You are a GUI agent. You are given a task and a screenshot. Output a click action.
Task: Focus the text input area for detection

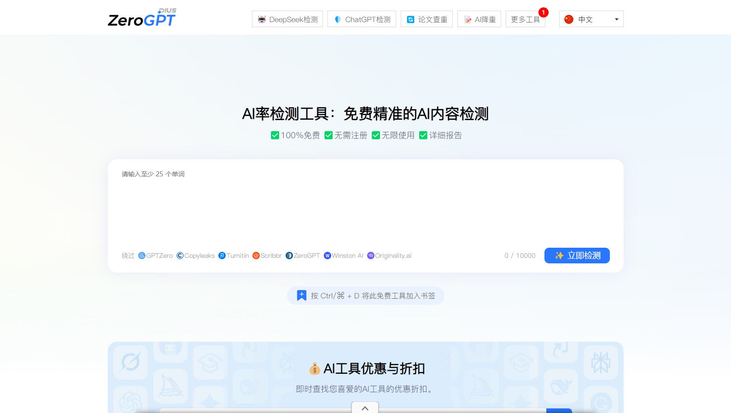click(x=365, y=207)
